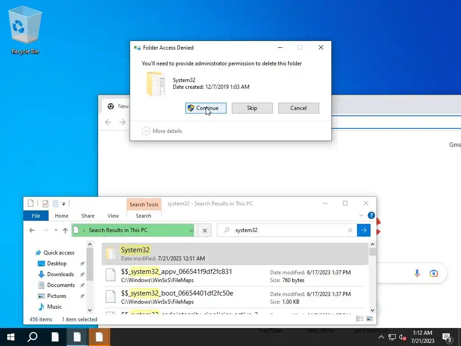Switch to Share ribbon tab
The height and width of the screenshot is (346, 461).
point(88,216)
